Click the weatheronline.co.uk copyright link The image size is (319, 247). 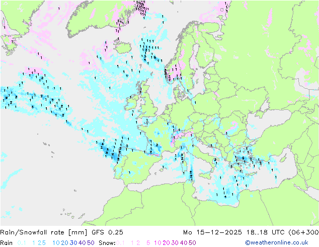pyautogui.click(x=277, y=242)
